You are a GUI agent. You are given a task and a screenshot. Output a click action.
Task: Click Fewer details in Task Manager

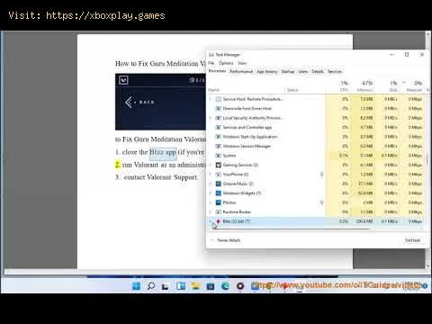pyautogui.click(x=226, y=240)
